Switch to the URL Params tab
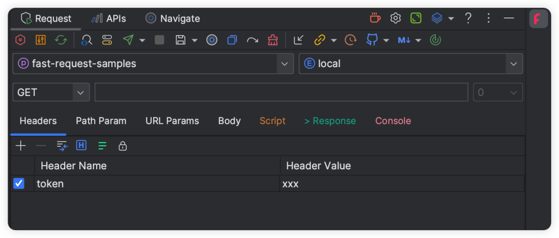This screenshot has width=559, height=238. pyautogui.click(x=172, y=121)
